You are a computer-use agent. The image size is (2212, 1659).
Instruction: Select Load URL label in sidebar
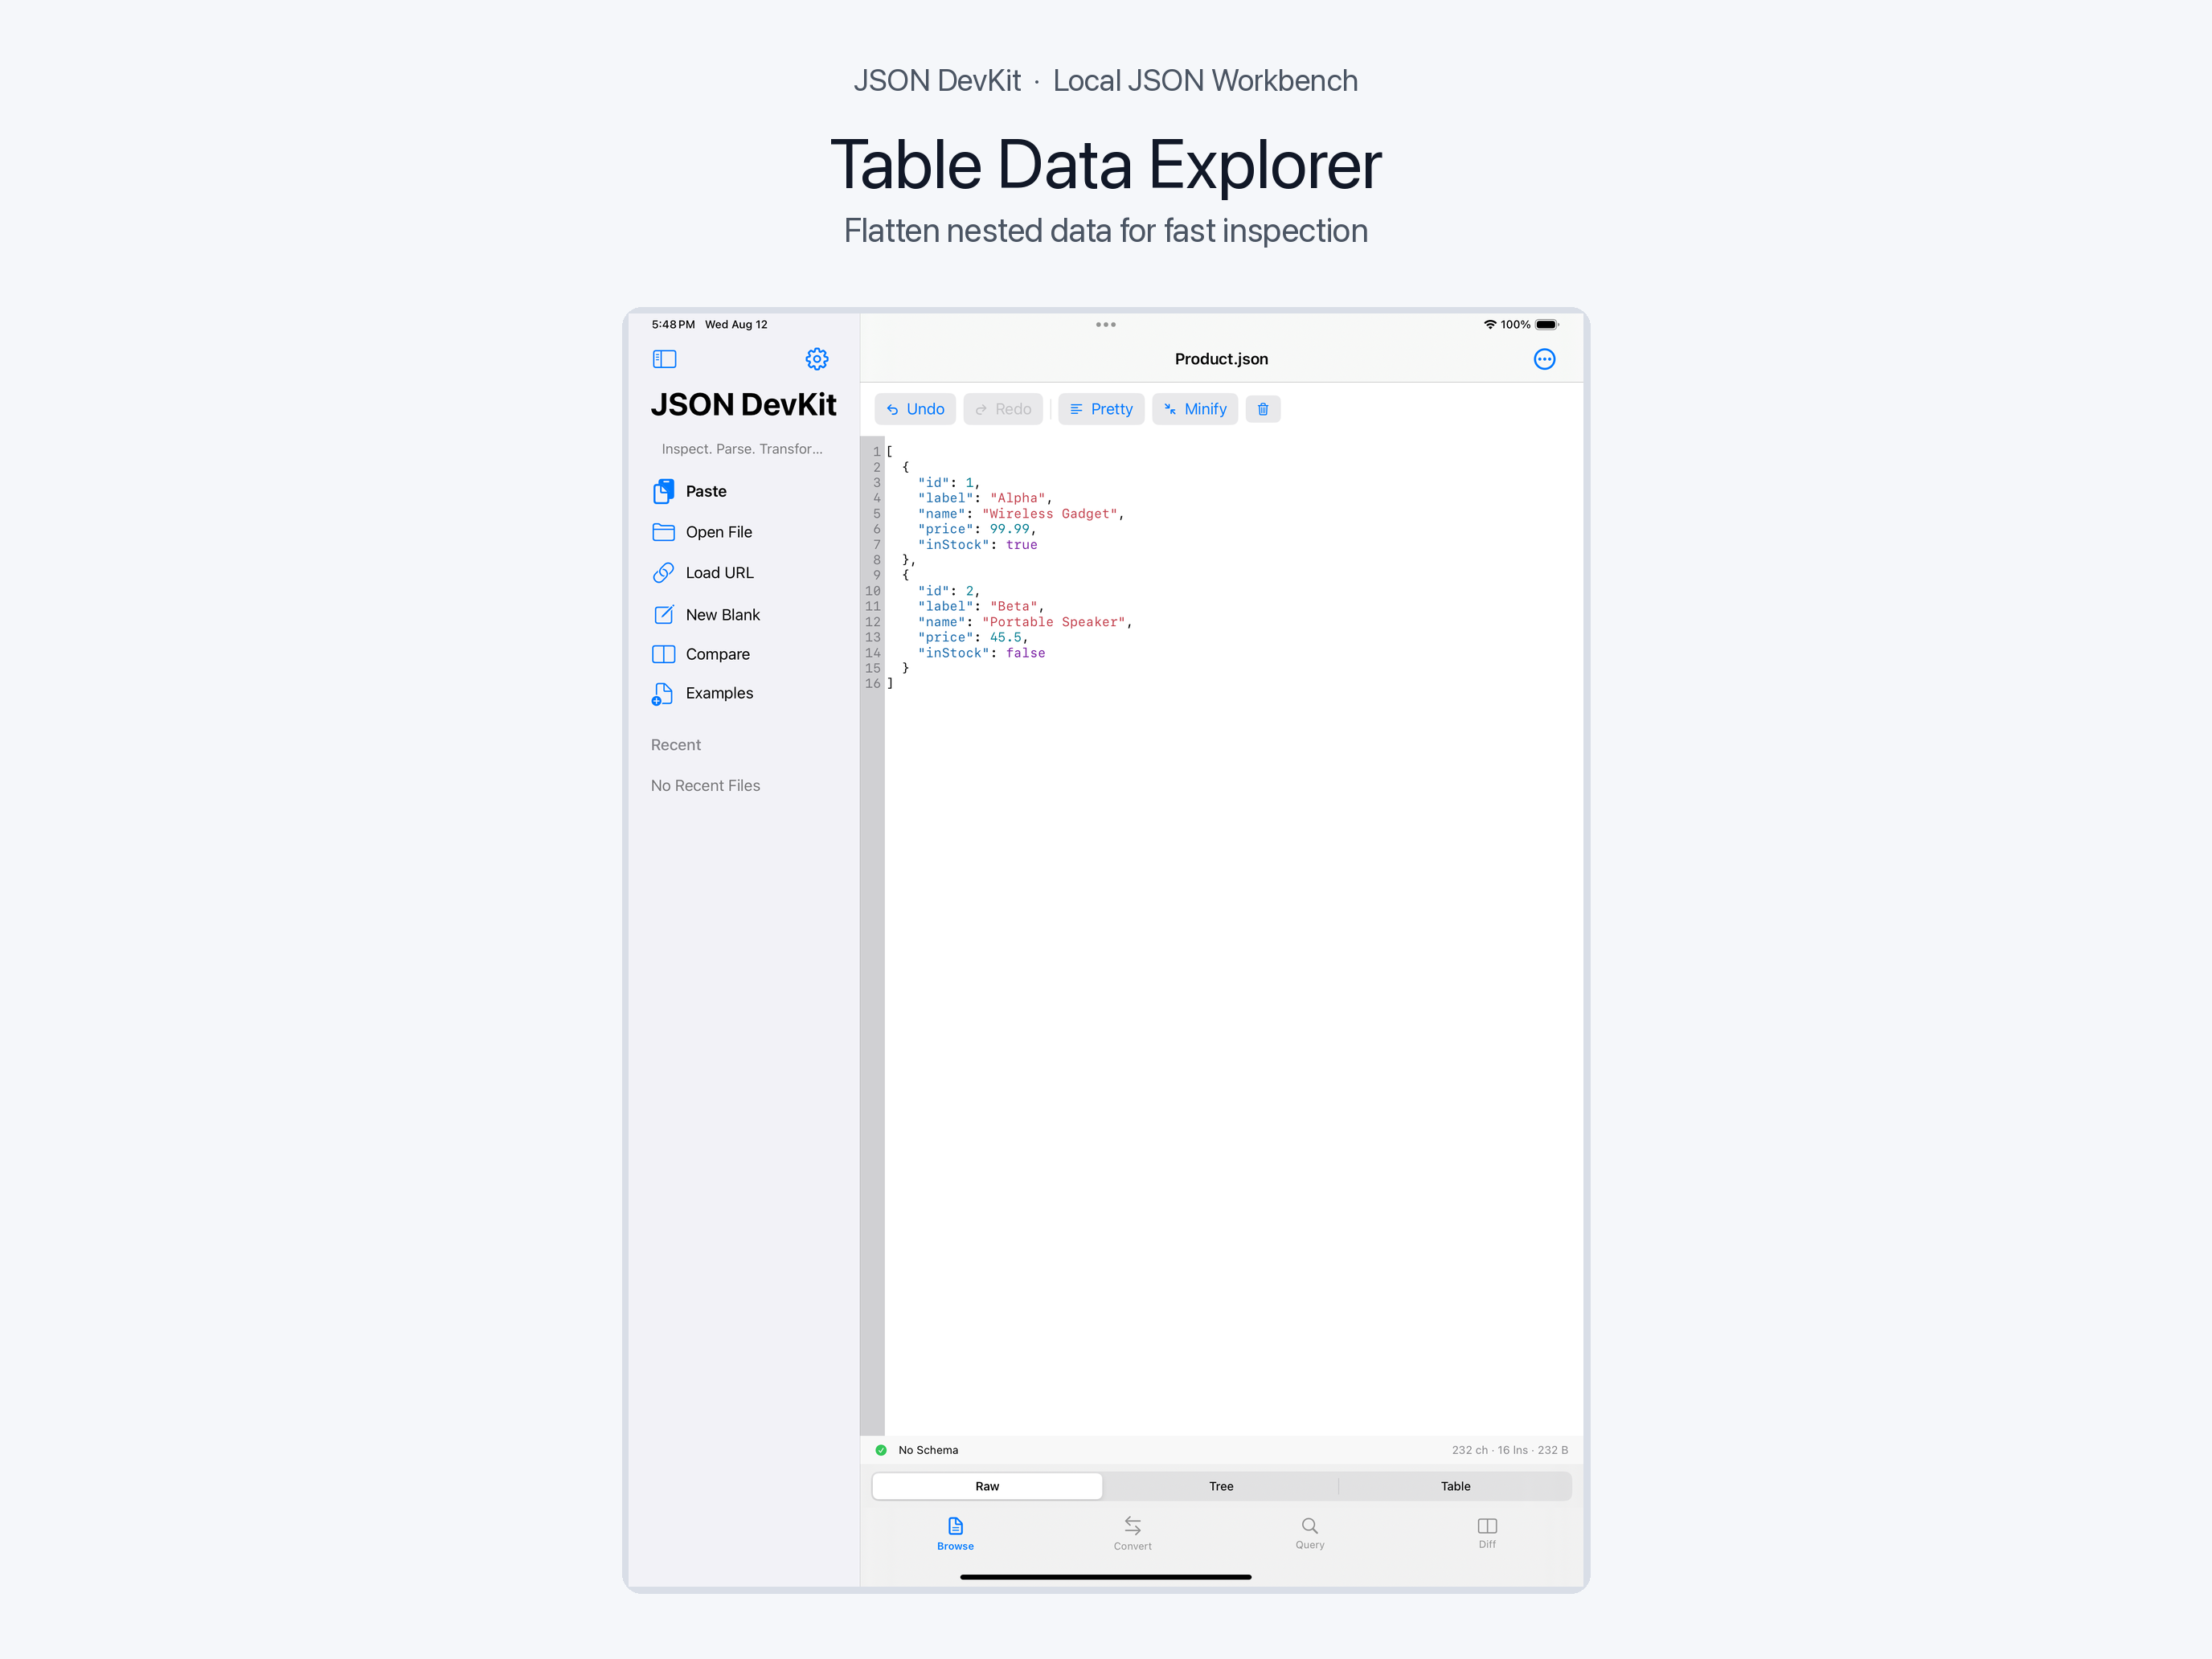pyautogui.click(x=719, y=573)
